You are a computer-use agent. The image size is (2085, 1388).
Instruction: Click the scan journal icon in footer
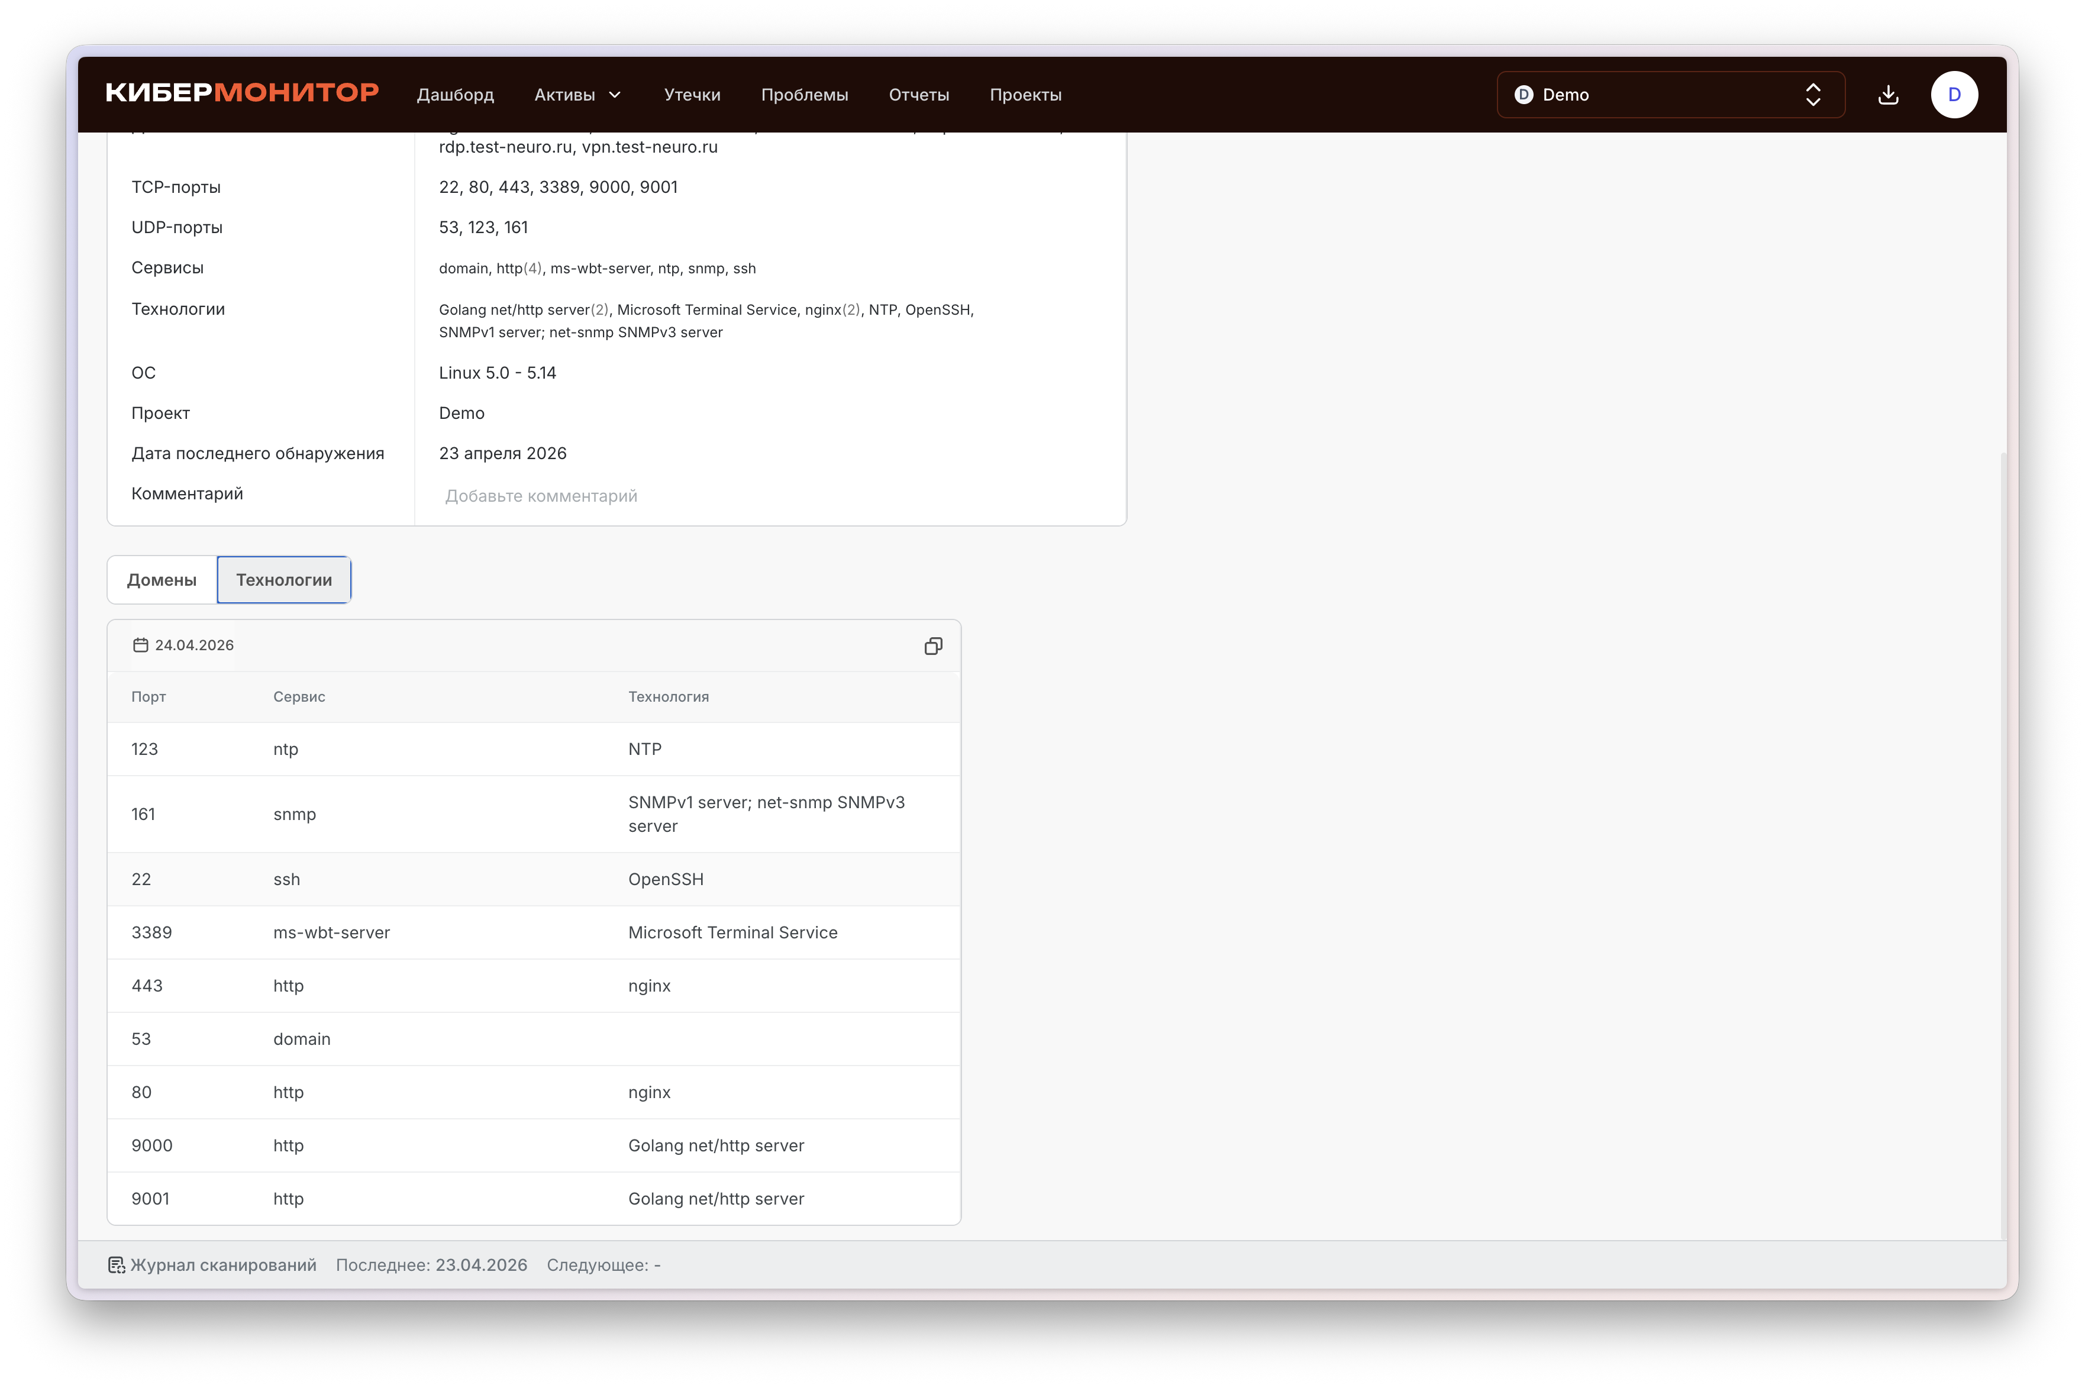click(117, 1265)
